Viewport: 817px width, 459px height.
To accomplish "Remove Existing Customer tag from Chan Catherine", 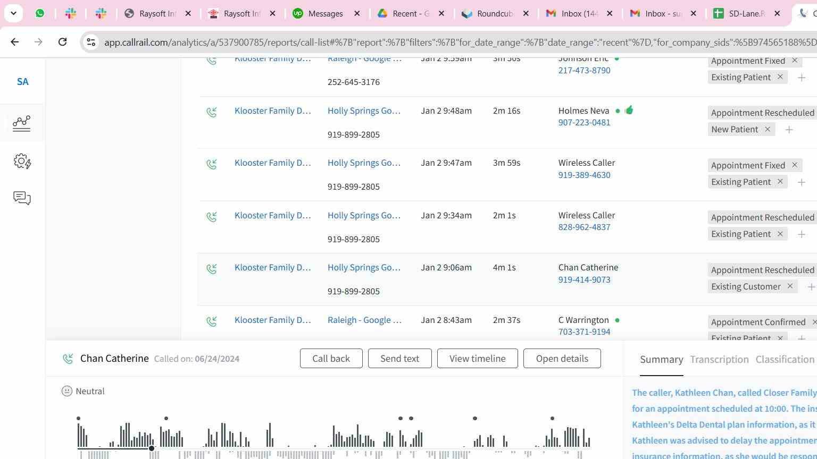I will pyautogui.click(x=790, y=286).
